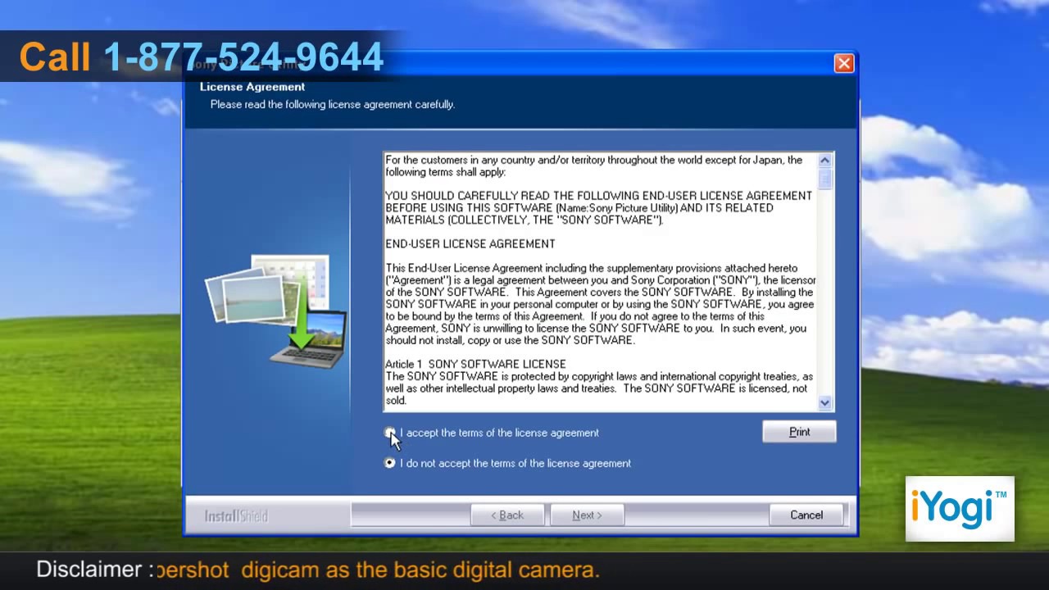The image size is (1049, 590).
Task: Click the license scrollbar thumb
Action: (x=825, y=179)
